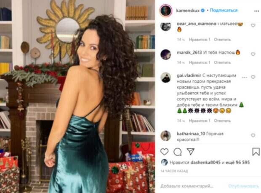Reply to gai.vladimir comment with Ответить
This screenshot has width=261, height=193.
pos(222,121)
